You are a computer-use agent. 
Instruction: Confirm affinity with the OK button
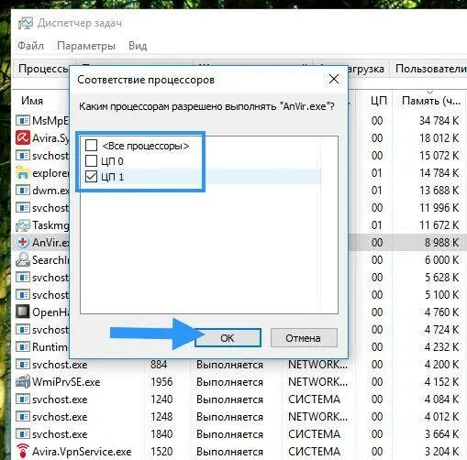[228, 338]
